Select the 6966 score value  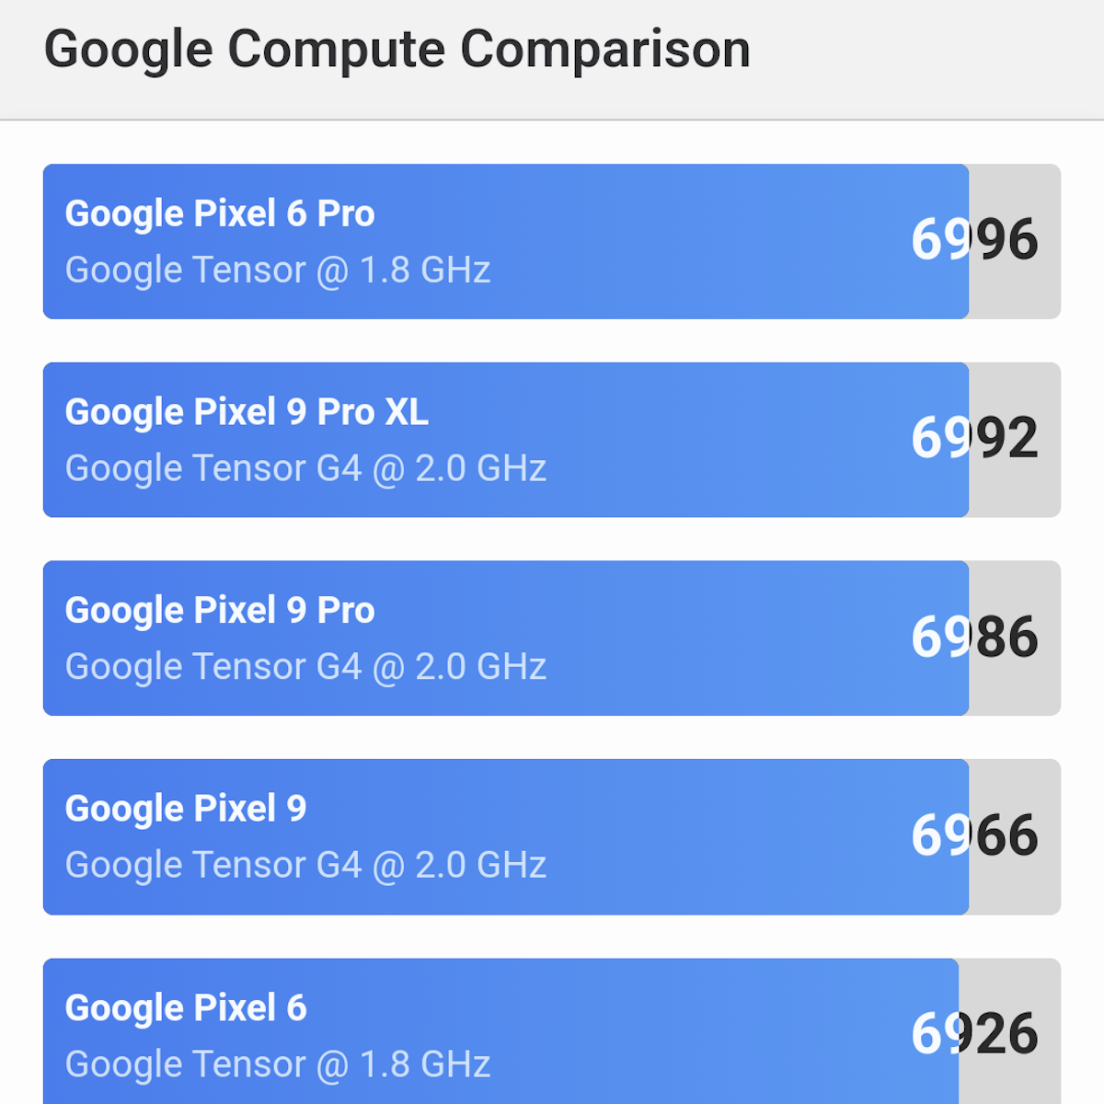[974, 835]
